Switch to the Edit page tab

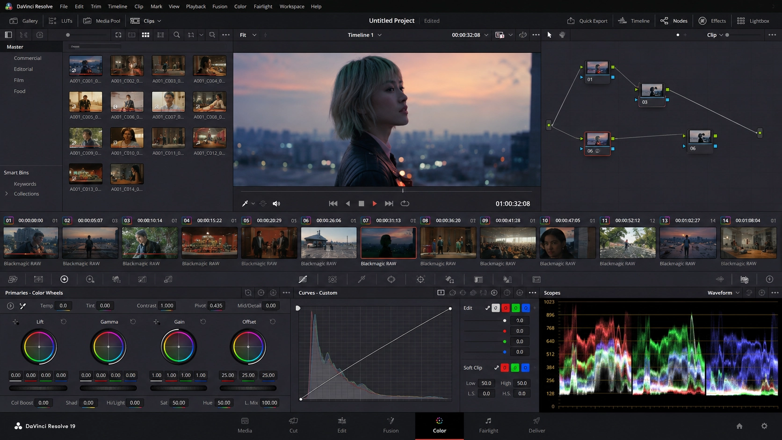pos(342,426)
